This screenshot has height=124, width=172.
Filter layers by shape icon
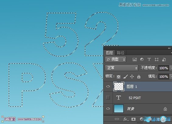tap(156, 60)
